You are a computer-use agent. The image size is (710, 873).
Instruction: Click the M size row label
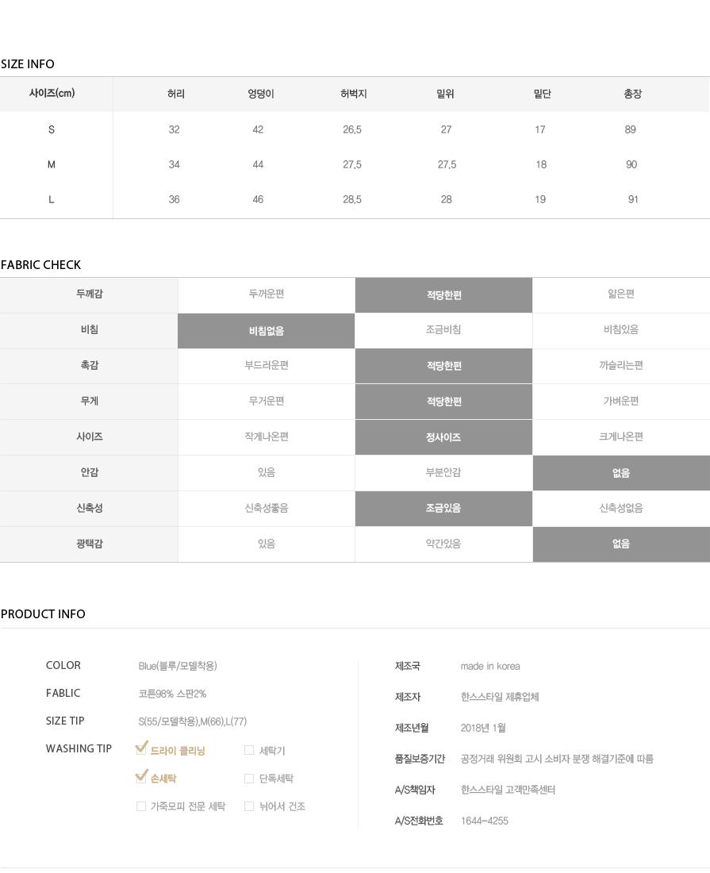pyautogui.click(x=52, y=165)
